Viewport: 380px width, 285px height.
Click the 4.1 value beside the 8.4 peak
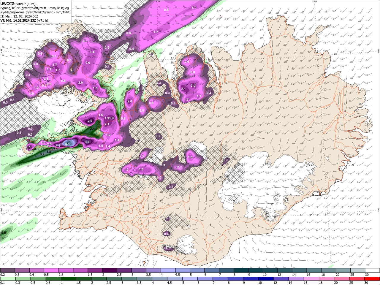[58, 145]
